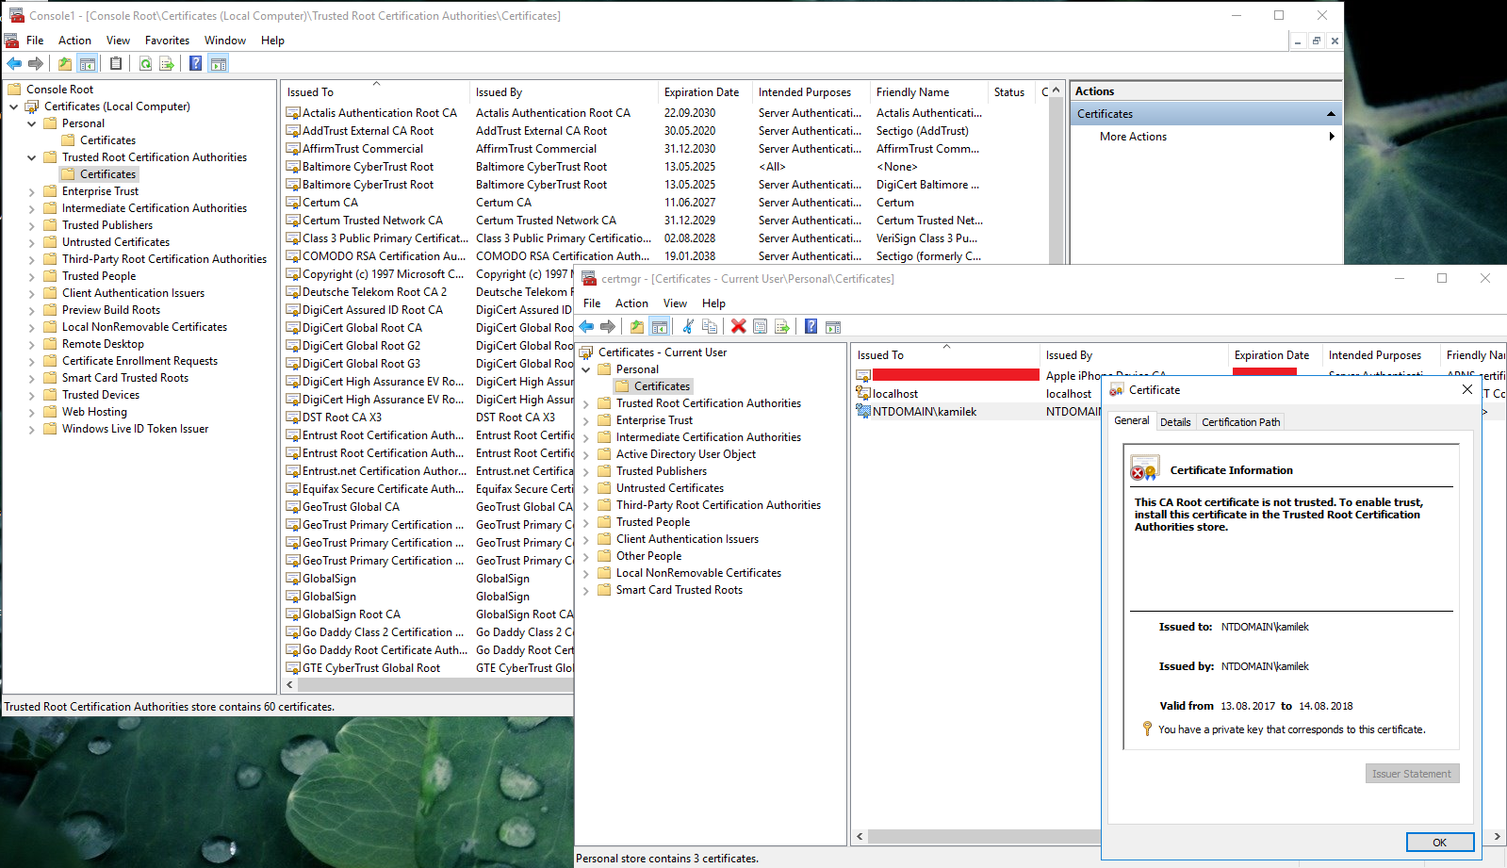This screenshot has height=868, width=1507.
Task: Click certificate icon of Certum CA row
Action: [293, 203]
